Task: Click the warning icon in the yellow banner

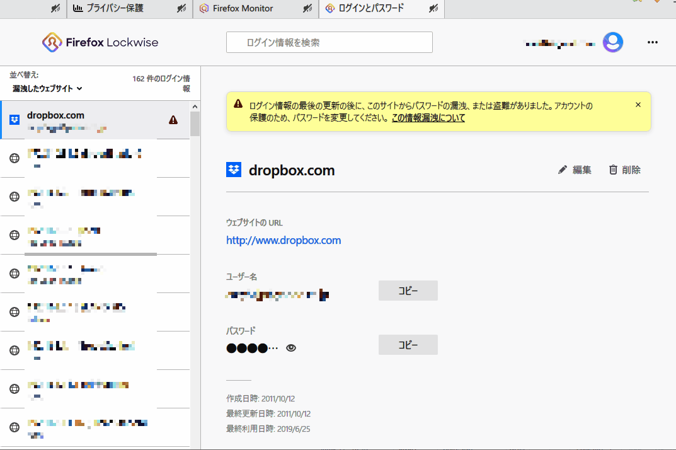Action: [238, 104]
